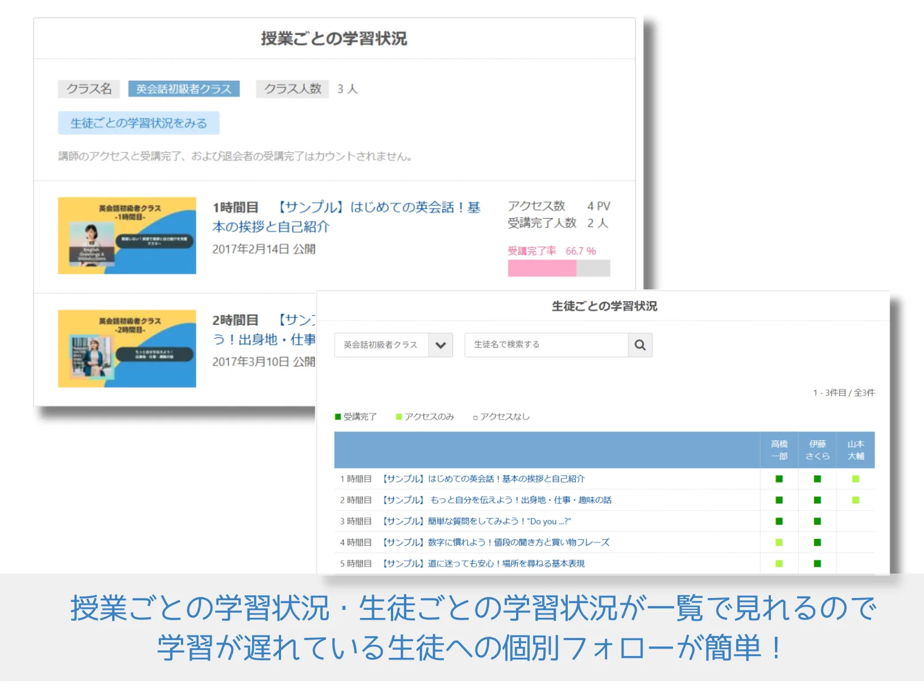Screen dimensions: 924x697
Task: Click 山本大輔's light green square for 2時間目
Action: 855,500
